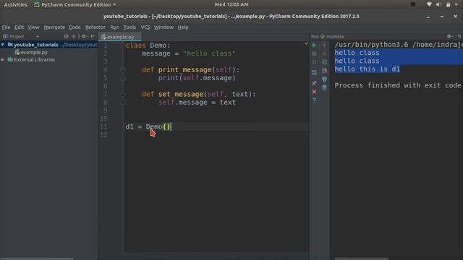Open Project view selector dropdown

[38, 37]
